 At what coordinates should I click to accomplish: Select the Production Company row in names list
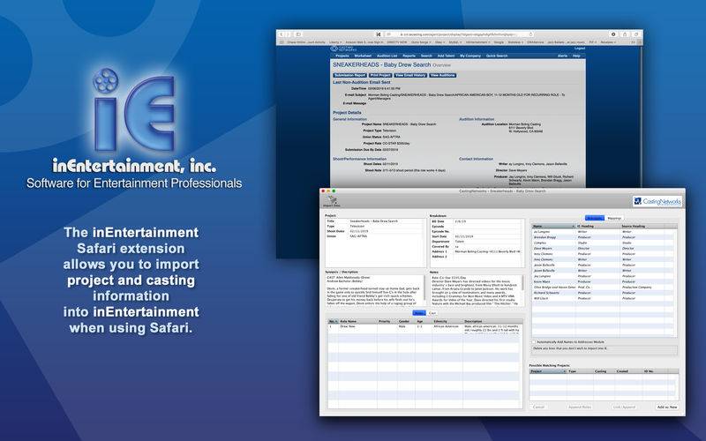604,288
